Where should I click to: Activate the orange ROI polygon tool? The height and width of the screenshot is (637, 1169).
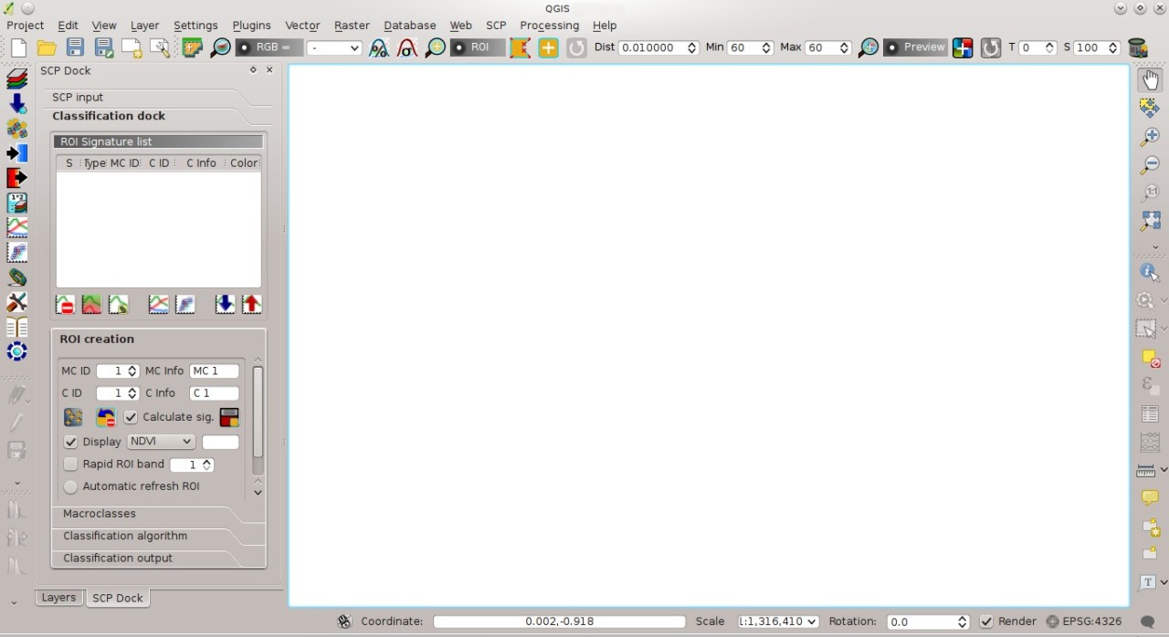click(x=520, y=47)
